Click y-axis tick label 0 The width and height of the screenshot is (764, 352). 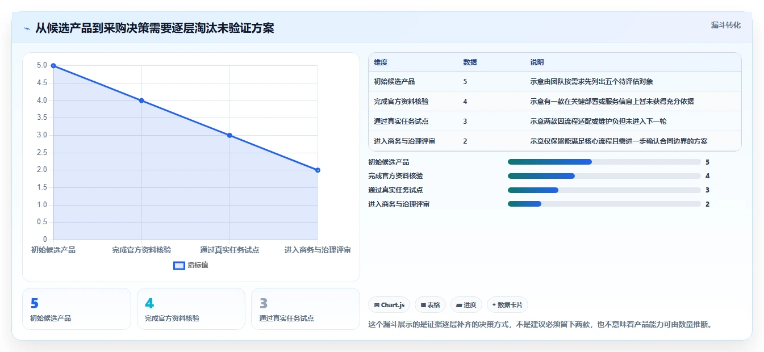click(x=45, y=240)
